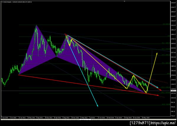Image resolution: width=177 pixels, height=126 pixels.
Task: Click the 23 Jan 2011 date label
Action: coord(22,118)
